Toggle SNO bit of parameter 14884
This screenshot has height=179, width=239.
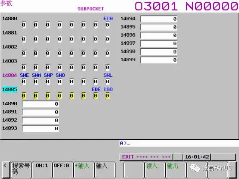click(x=60, y=82)
